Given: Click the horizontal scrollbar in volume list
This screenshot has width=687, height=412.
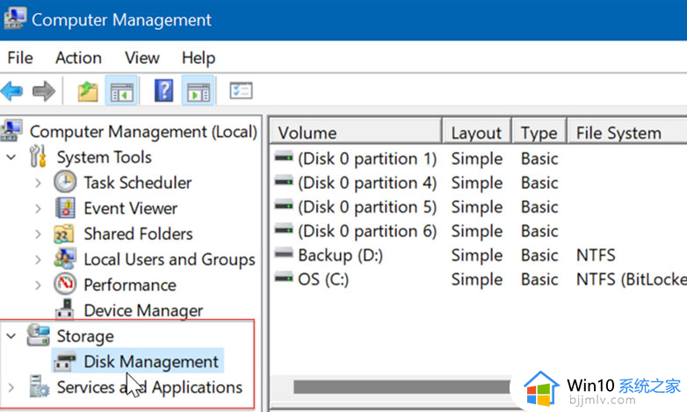Looking at the screenshot, I should 401,387.
